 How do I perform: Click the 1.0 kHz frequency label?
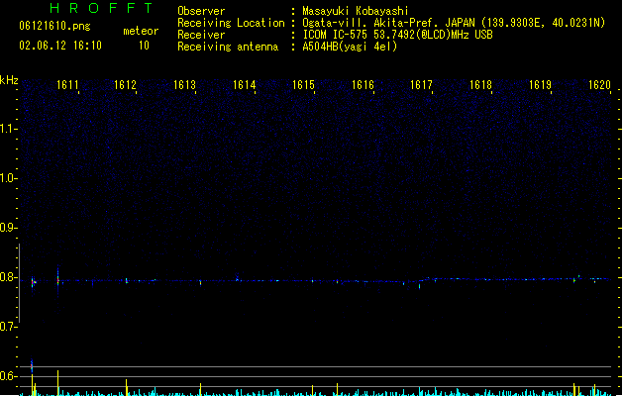[x=8, y=178]
